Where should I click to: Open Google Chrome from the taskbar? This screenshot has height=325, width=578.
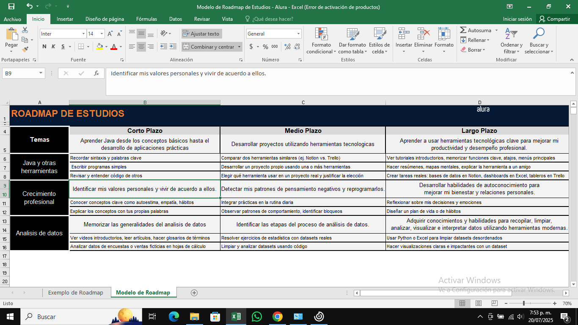277,317
